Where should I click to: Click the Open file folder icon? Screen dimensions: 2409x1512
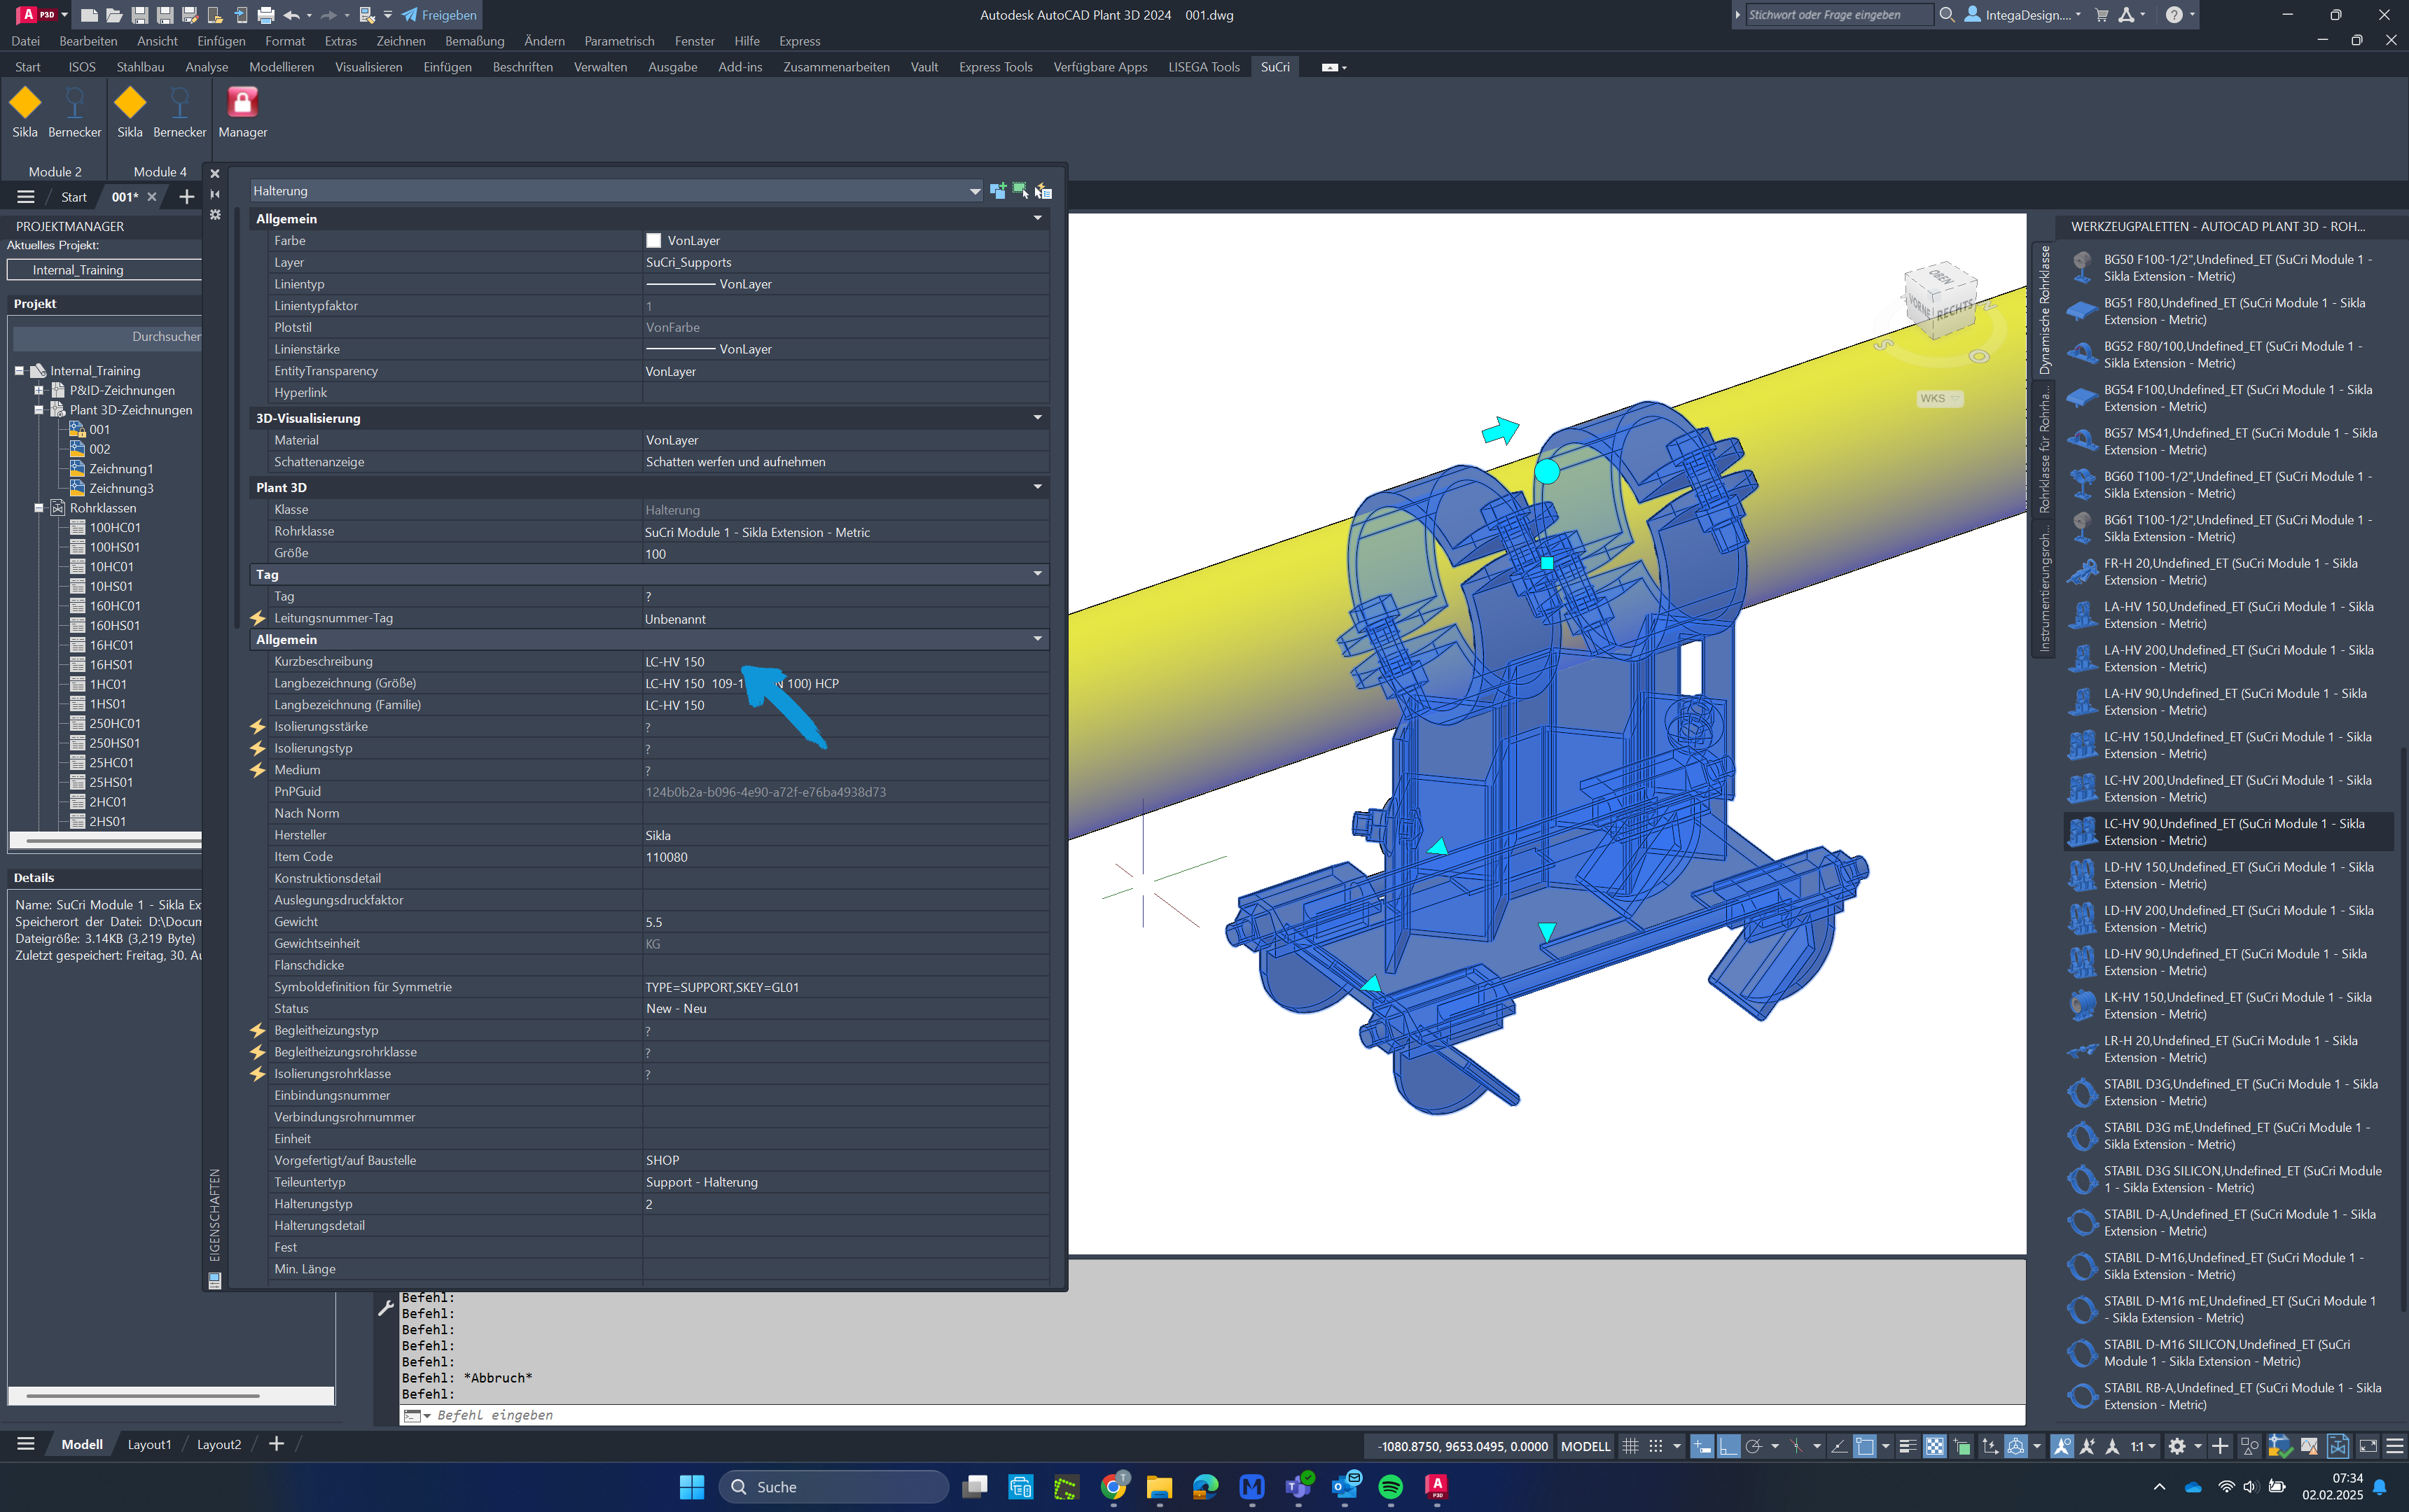[114, 15]
